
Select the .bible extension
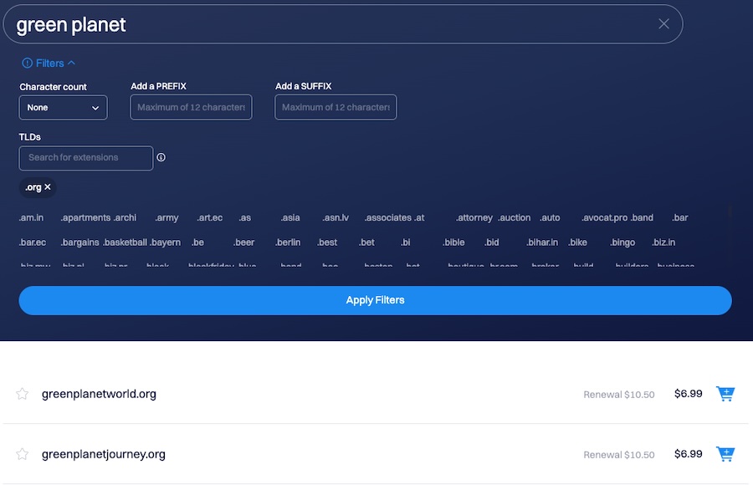click(x=453, y=242)
